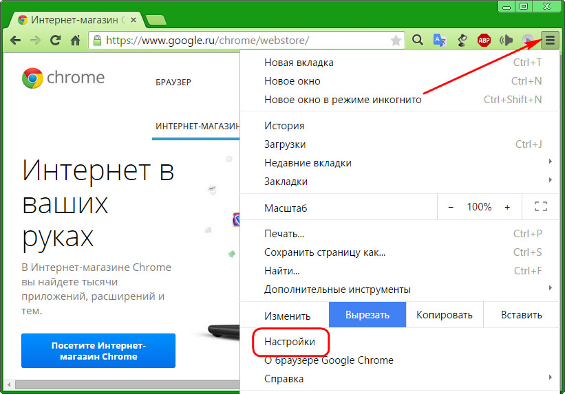This screenshot has height=394, width=565.
Task: Open the БРАУЗЕР page link
Action: [x=173, y=83]
